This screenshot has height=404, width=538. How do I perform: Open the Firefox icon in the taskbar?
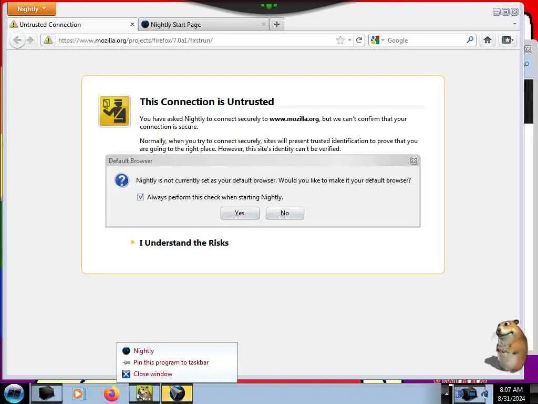tap(111, 393)
